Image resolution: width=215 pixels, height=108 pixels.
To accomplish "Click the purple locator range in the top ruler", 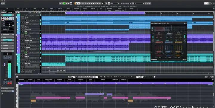I will point(105,13).
